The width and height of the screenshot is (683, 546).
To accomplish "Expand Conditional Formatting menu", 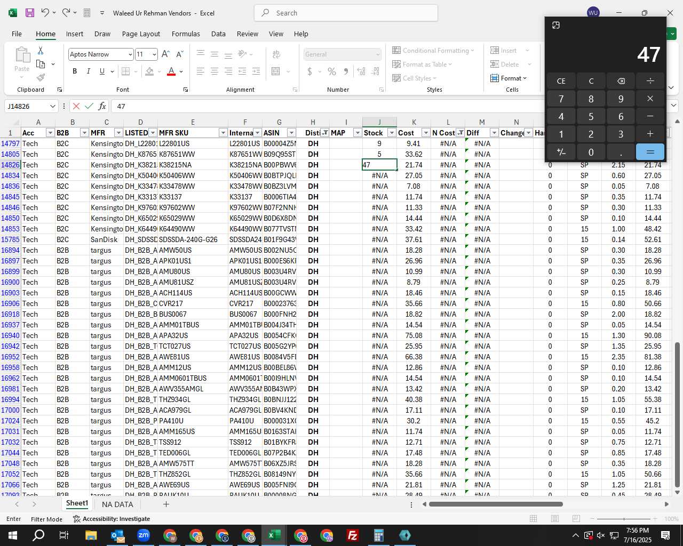I will pos(433,50).
